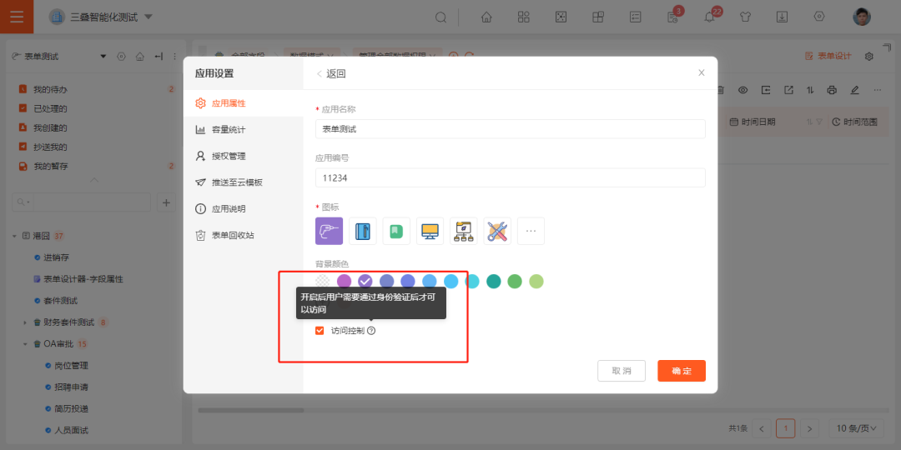Go to the next page arrow
This screenshot has height=450, width=901.
[809, 428]
